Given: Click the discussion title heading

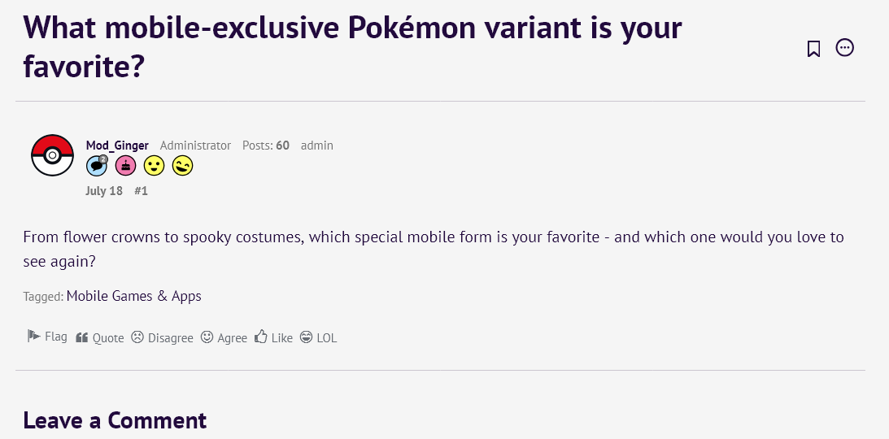Looking at the screenshot, I should pyautogui.click(x=352, y=47).
